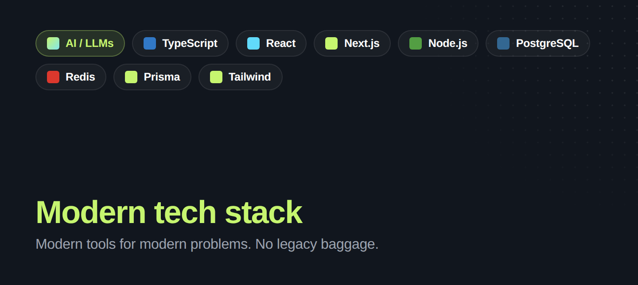
Task: Click the cyan React square icon
Action: point(253,43)
